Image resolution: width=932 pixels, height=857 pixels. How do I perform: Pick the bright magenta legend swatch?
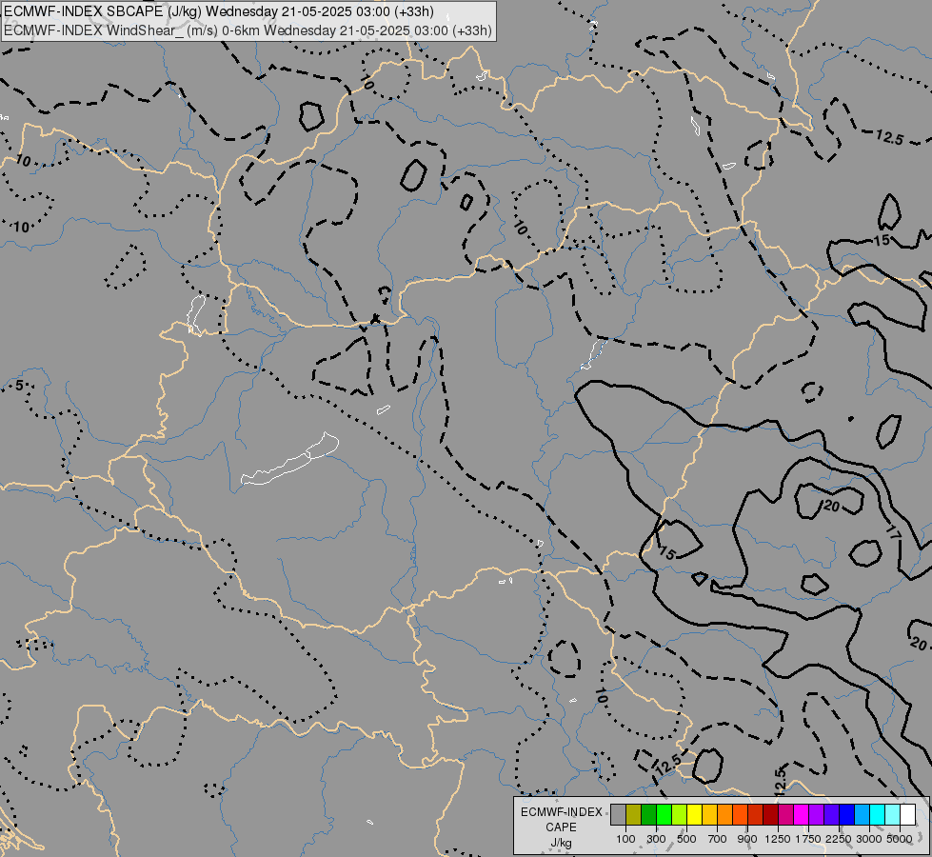pos(802,814)
